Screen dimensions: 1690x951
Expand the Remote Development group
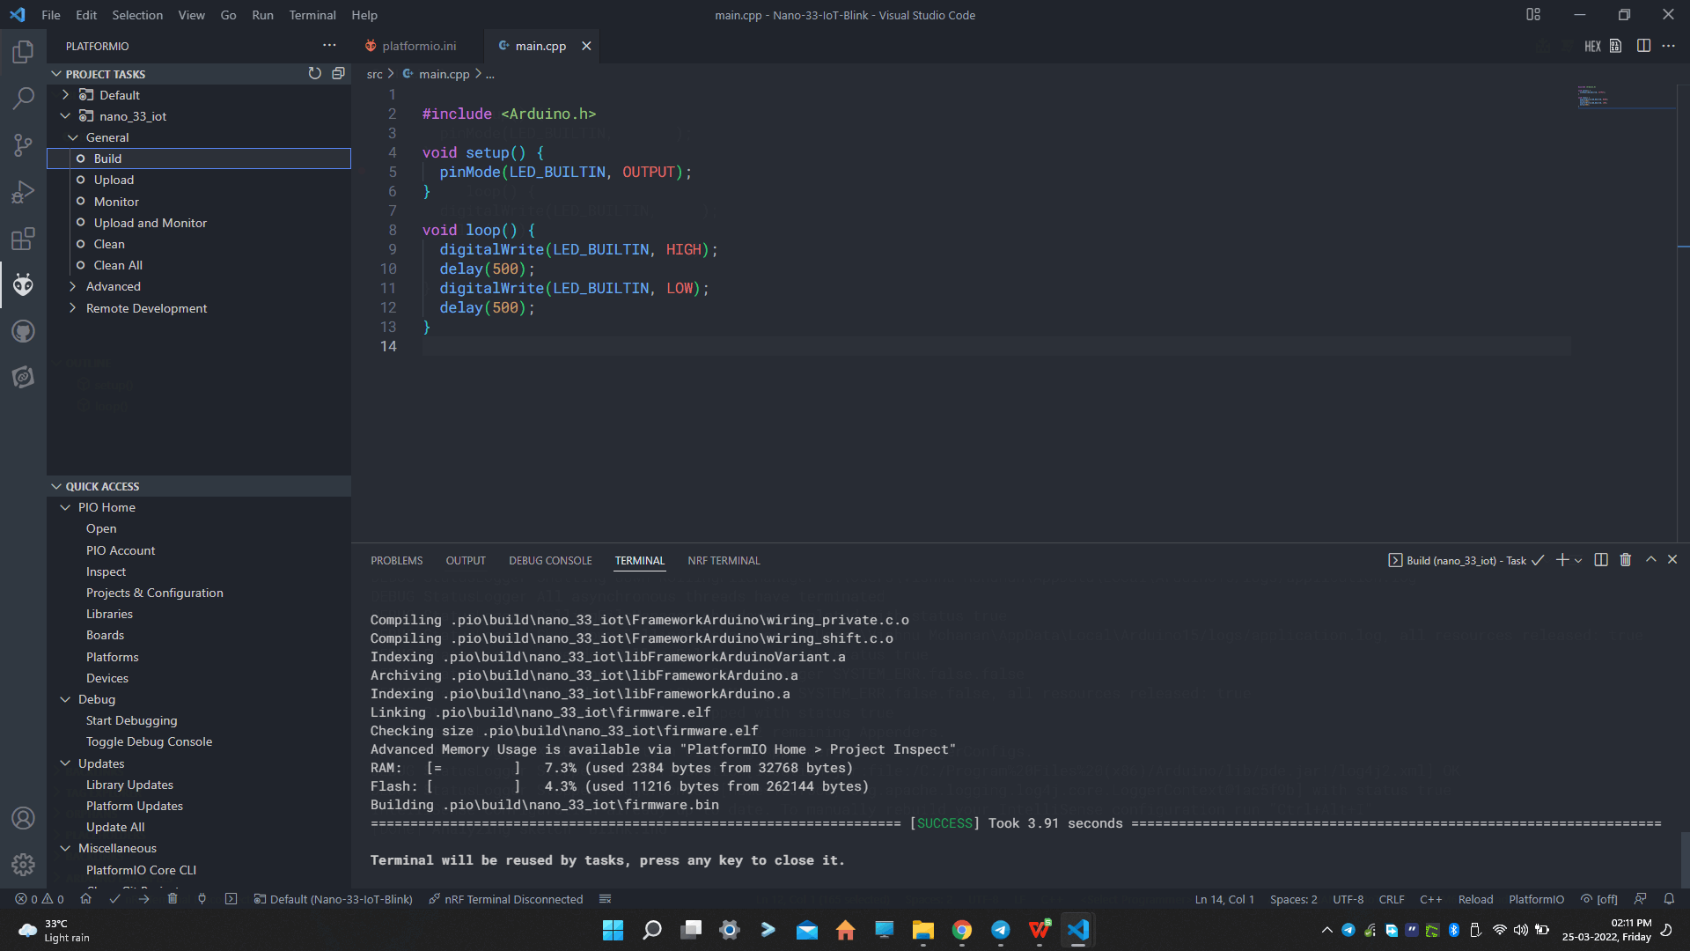(73, 308)
